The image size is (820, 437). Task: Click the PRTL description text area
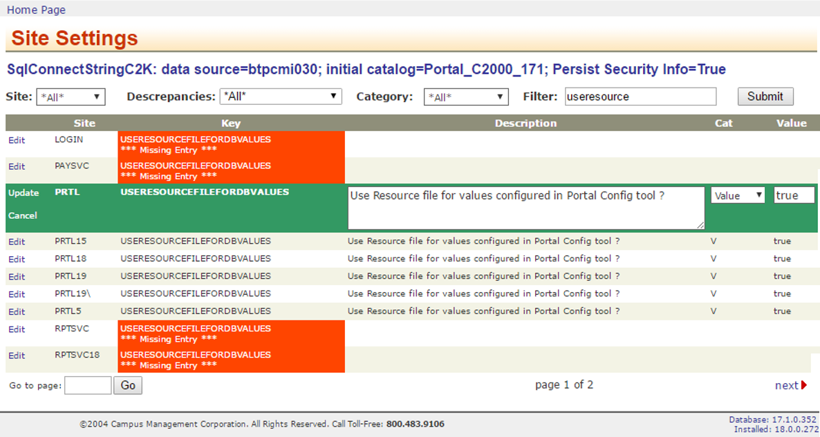tap(525, 207)
